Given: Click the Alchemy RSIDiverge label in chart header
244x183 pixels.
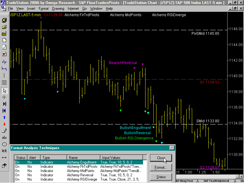Looking at the screenshot, I should 169,15.
